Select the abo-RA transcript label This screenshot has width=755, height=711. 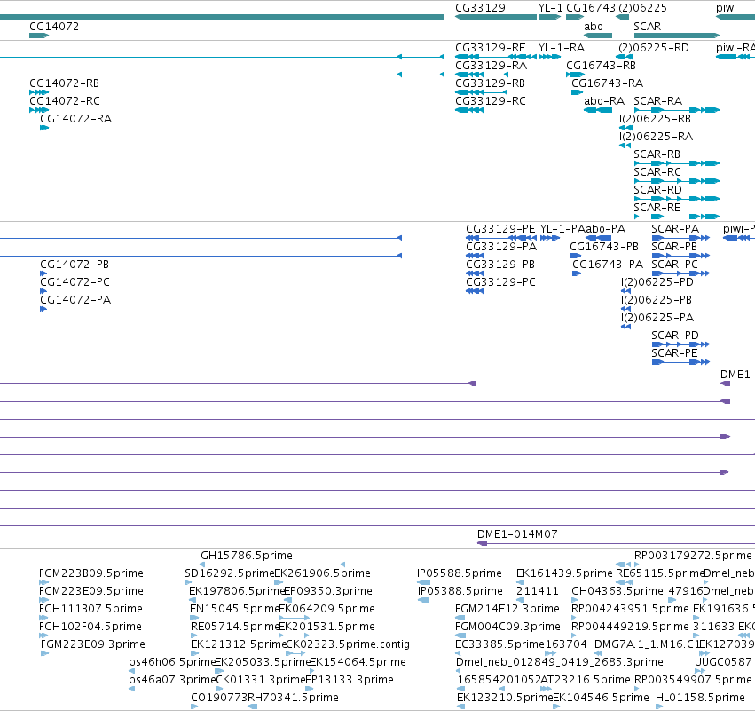[604, 101]
